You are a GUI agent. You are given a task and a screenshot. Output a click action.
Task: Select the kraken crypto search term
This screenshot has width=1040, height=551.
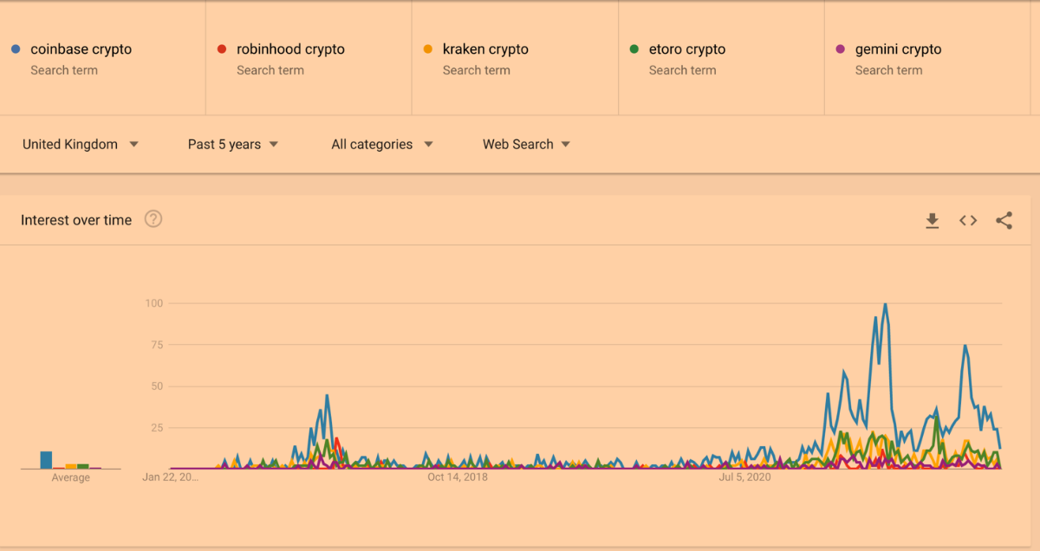tap(485, 49)
